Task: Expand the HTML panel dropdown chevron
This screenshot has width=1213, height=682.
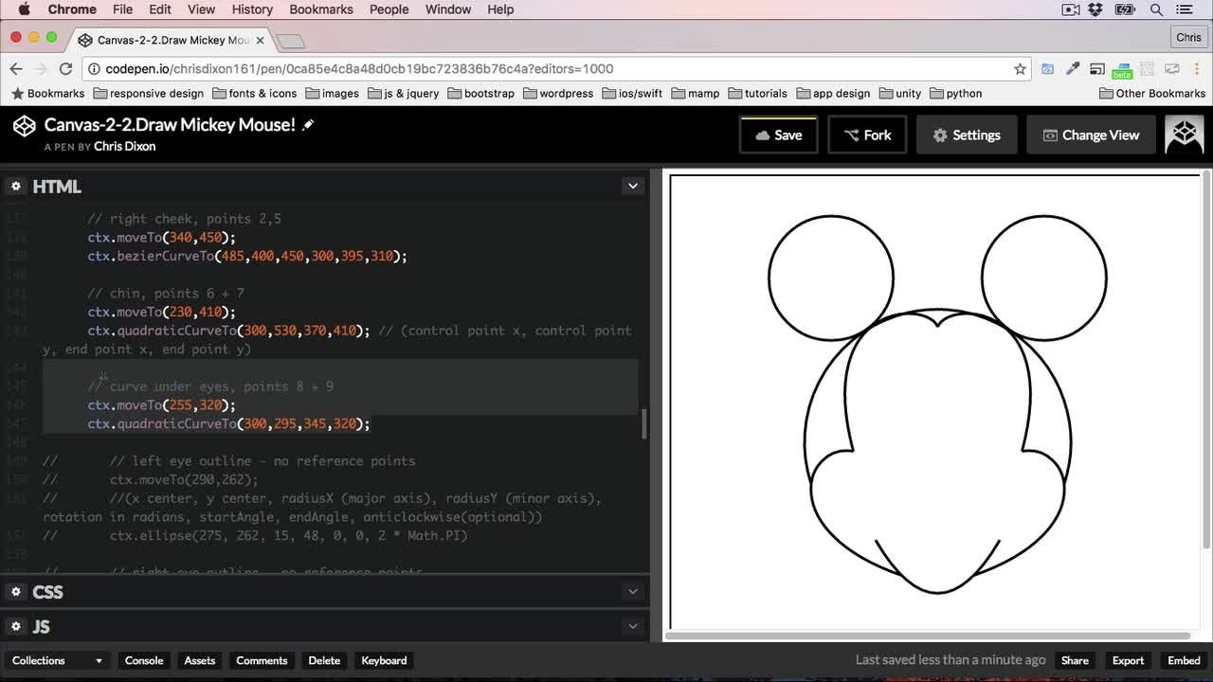Action: [633, 187]
